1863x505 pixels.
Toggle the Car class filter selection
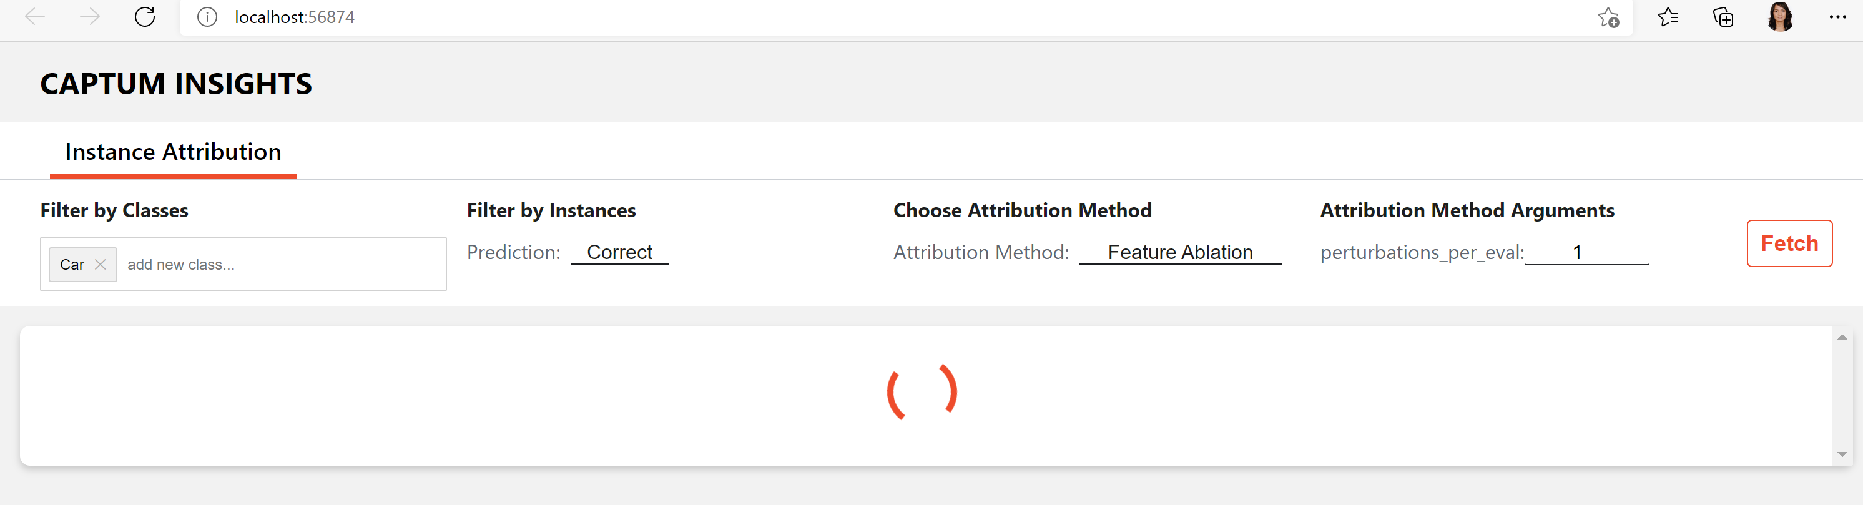point(72,264)
